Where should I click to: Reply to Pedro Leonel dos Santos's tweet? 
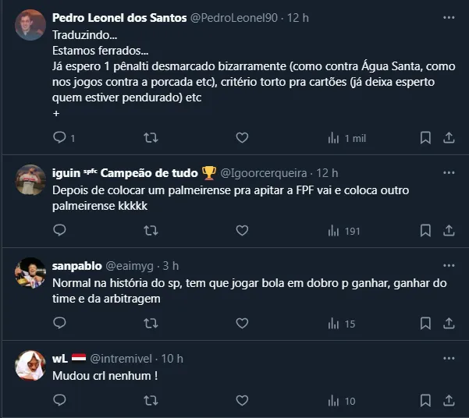[x=59, y=138]
